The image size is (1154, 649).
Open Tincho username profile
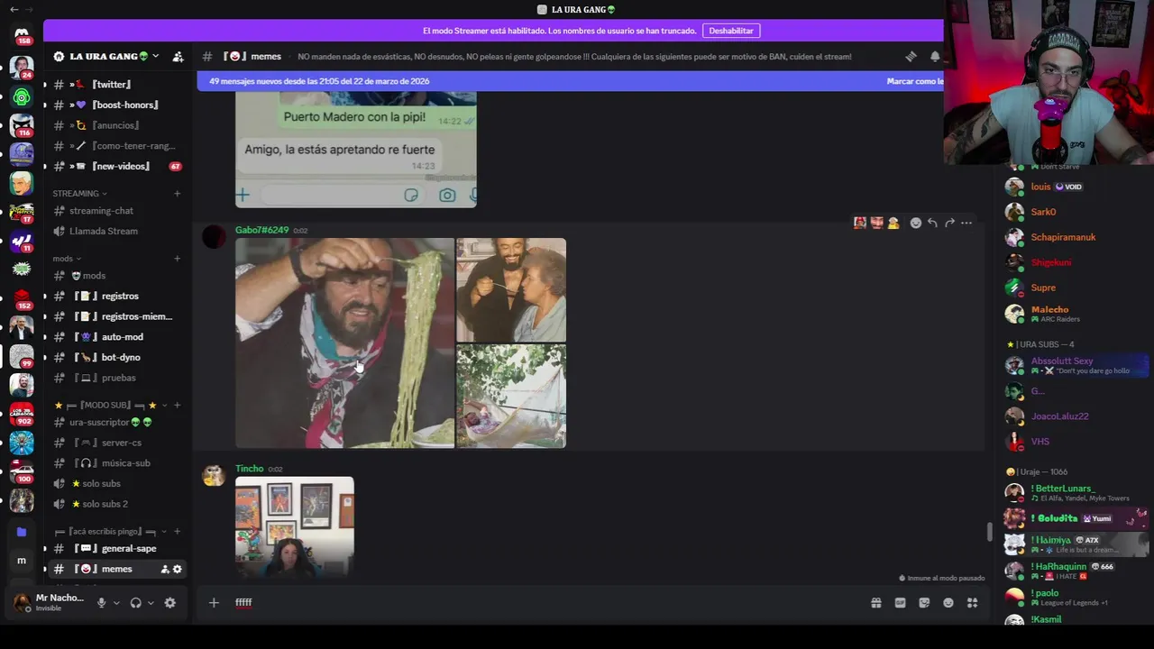point(249,469)
